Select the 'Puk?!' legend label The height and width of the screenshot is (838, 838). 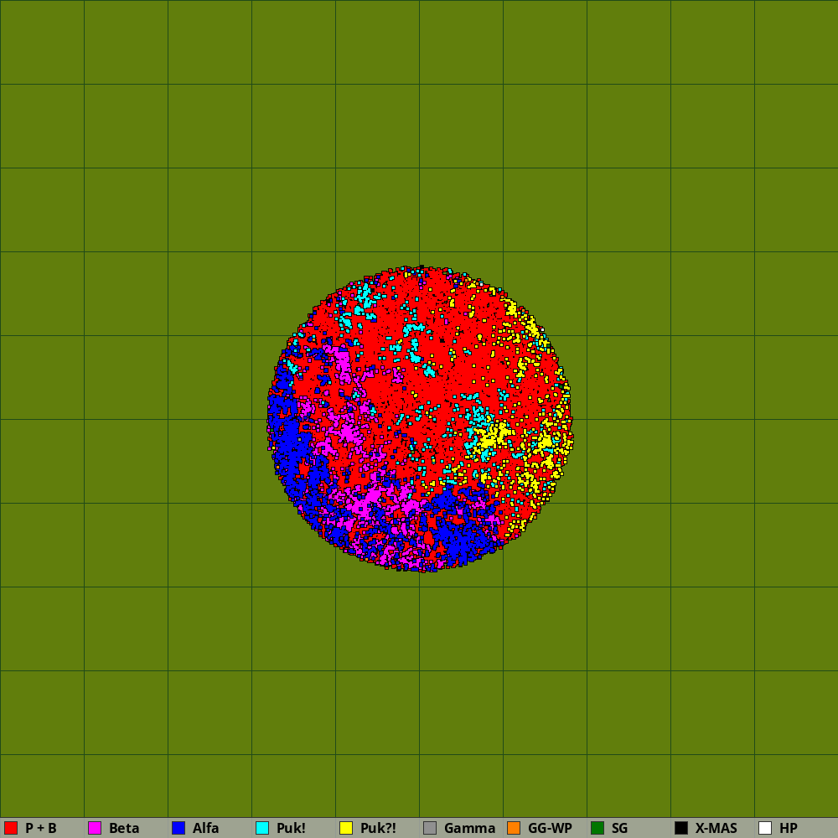point(379,828)
